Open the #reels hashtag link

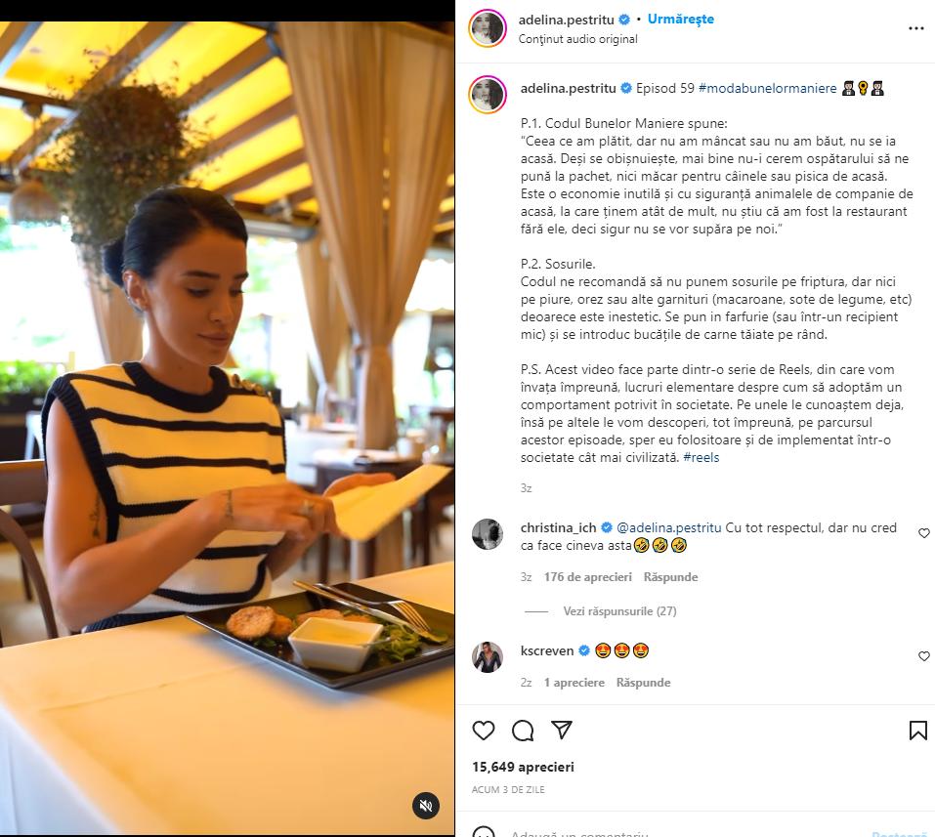pyautogui.click(x=701, y=457)
